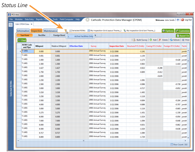
Task: Click the PCS Axis app icon in the title bar
Action: pyautogui.click(x=9, y=14)
